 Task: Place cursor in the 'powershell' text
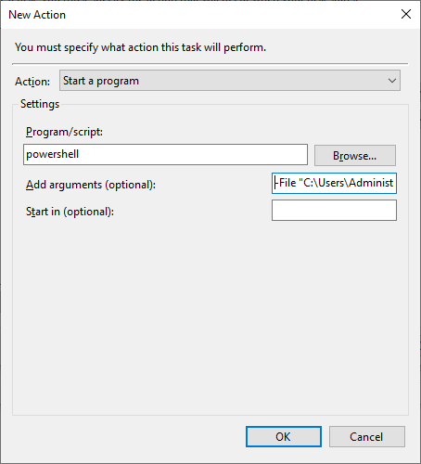(x=53, y=154)
